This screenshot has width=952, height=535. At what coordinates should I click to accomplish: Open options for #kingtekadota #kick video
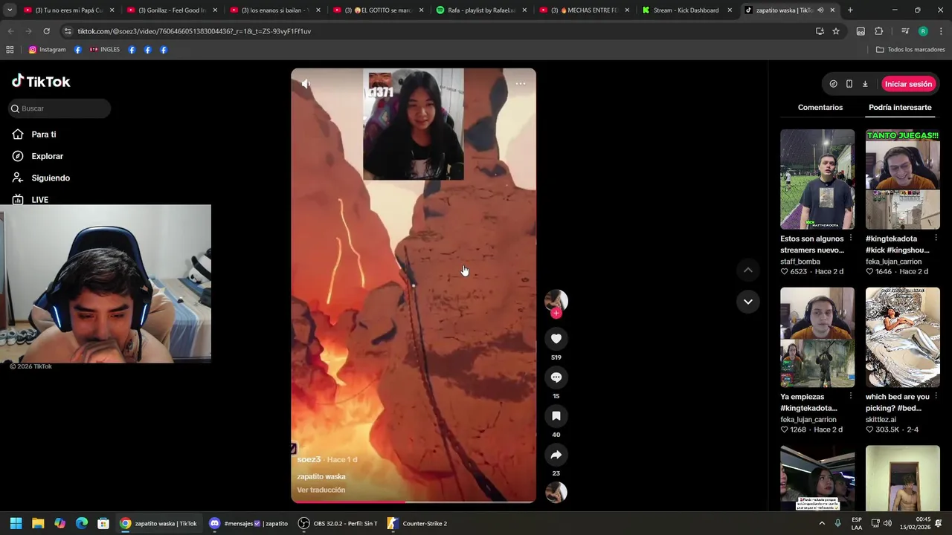pyautogui.click(x=936, y=239)
